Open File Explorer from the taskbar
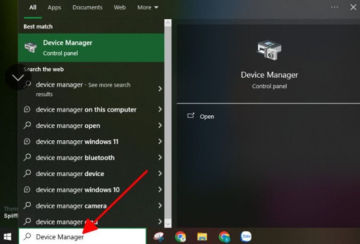Image resolution: width=360 pixels, height=244 pixels. tap(202, 237)
